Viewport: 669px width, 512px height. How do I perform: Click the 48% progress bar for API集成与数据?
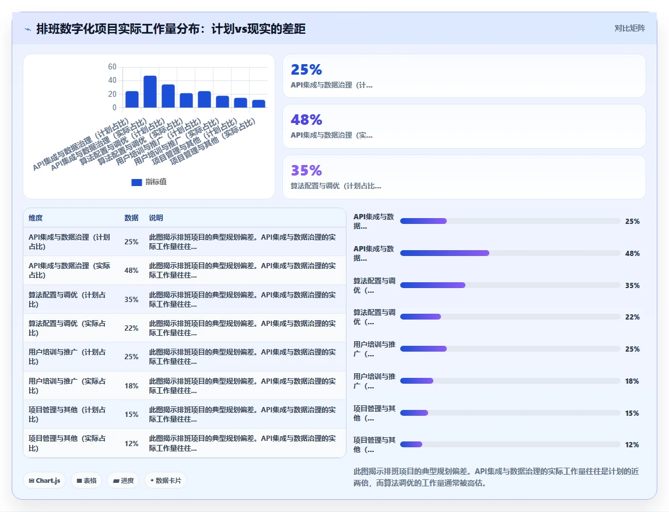510,253
